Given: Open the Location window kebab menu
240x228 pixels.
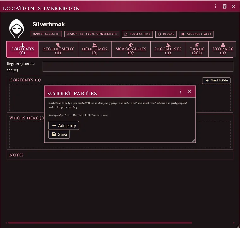Looking at the screenshot, I should point(215,6).
